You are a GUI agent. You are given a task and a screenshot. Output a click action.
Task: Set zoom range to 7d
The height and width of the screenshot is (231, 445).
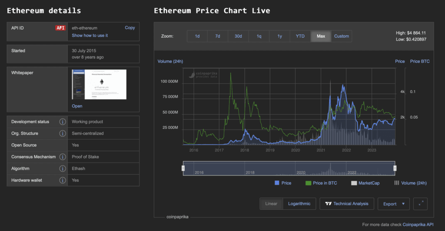218,36
